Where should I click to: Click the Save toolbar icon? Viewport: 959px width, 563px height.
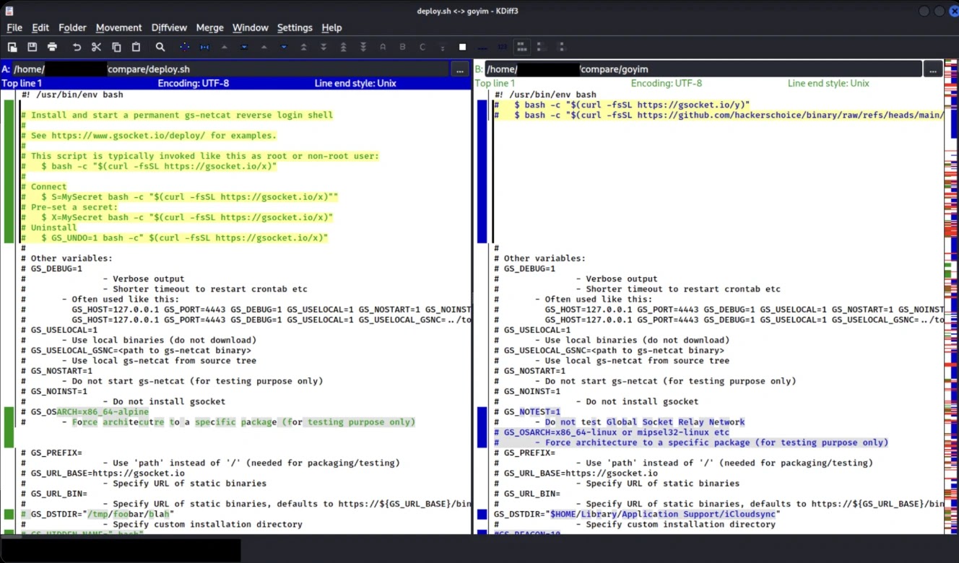point(32,47)
